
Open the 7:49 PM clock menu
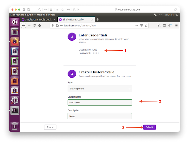click(169, 15)
